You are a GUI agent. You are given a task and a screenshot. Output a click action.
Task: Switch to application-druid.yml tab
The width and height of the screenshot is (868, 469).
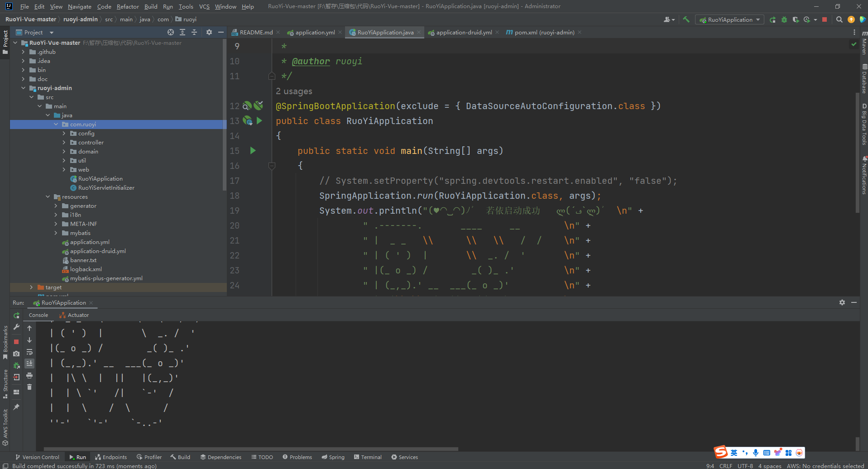click(464, 32)
